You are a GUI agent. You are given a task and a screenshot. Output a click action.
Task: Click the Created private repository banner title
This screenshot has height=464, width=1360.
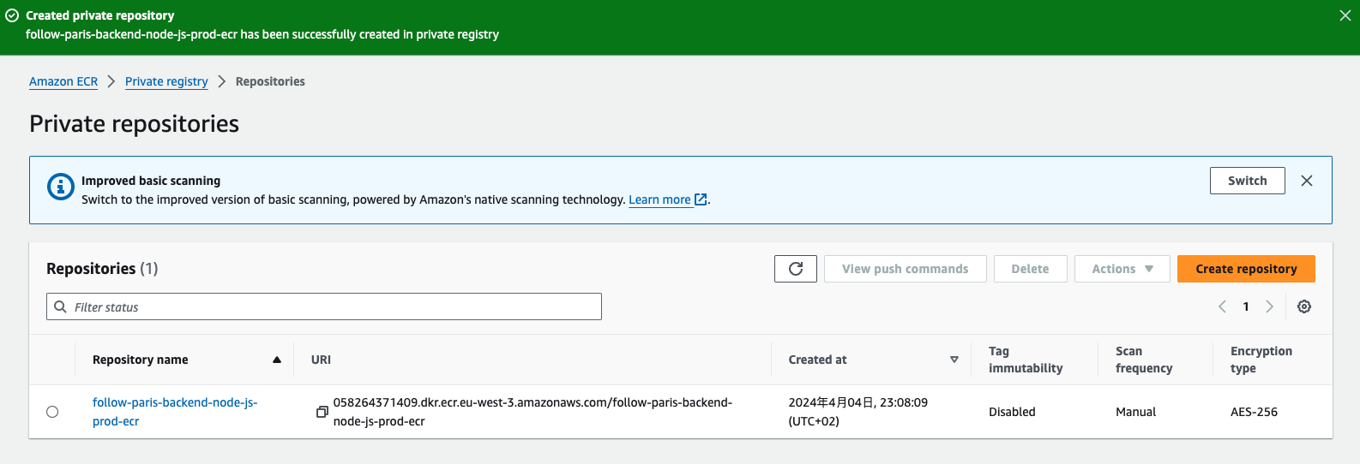[99, 15]
